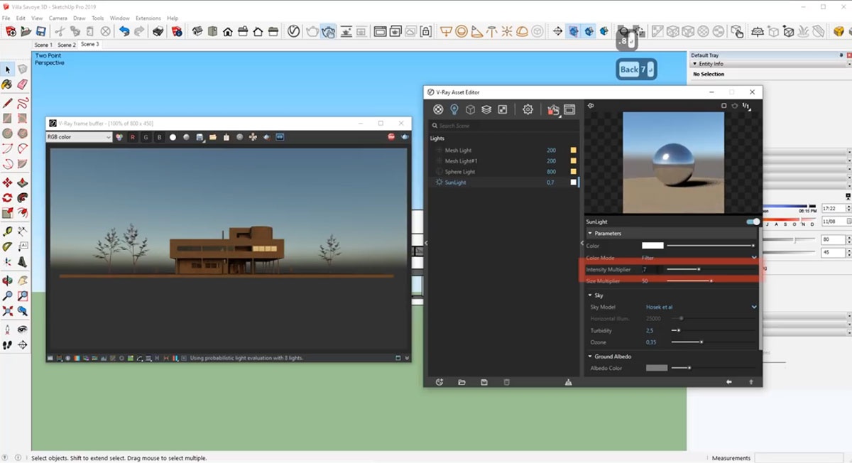This screenshot has width=852, height=463.
Task: Expand the Sky Model dropdown
Action: (754, 307)
